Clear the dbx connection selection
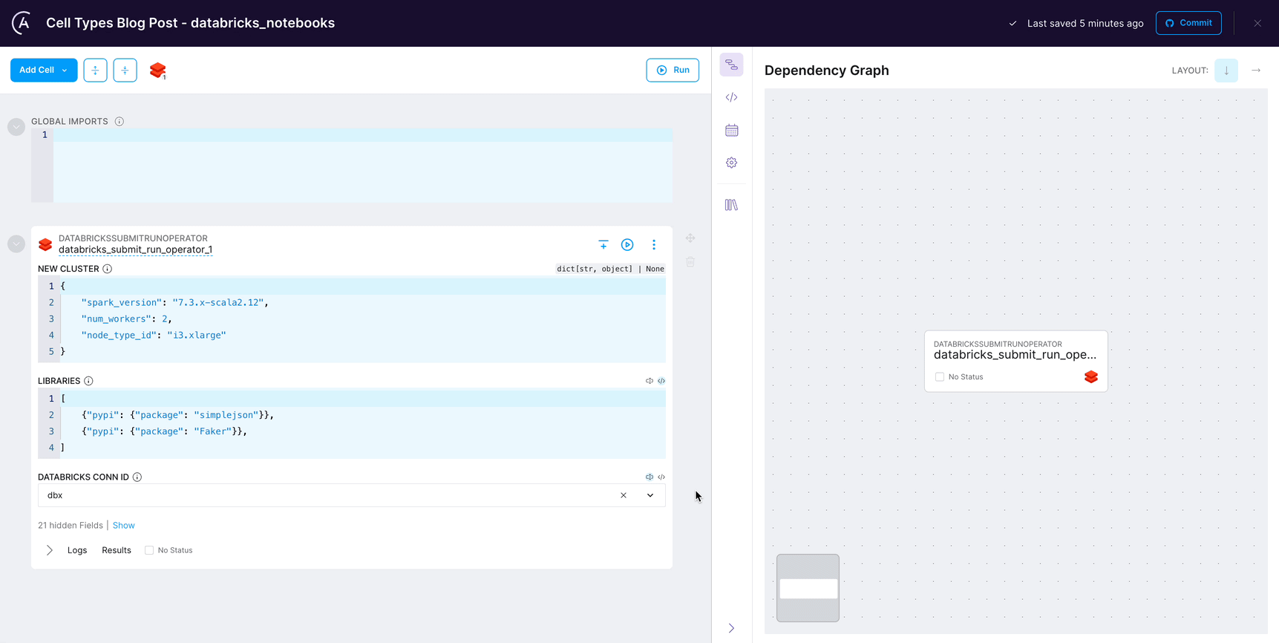 tap(624, 495)
